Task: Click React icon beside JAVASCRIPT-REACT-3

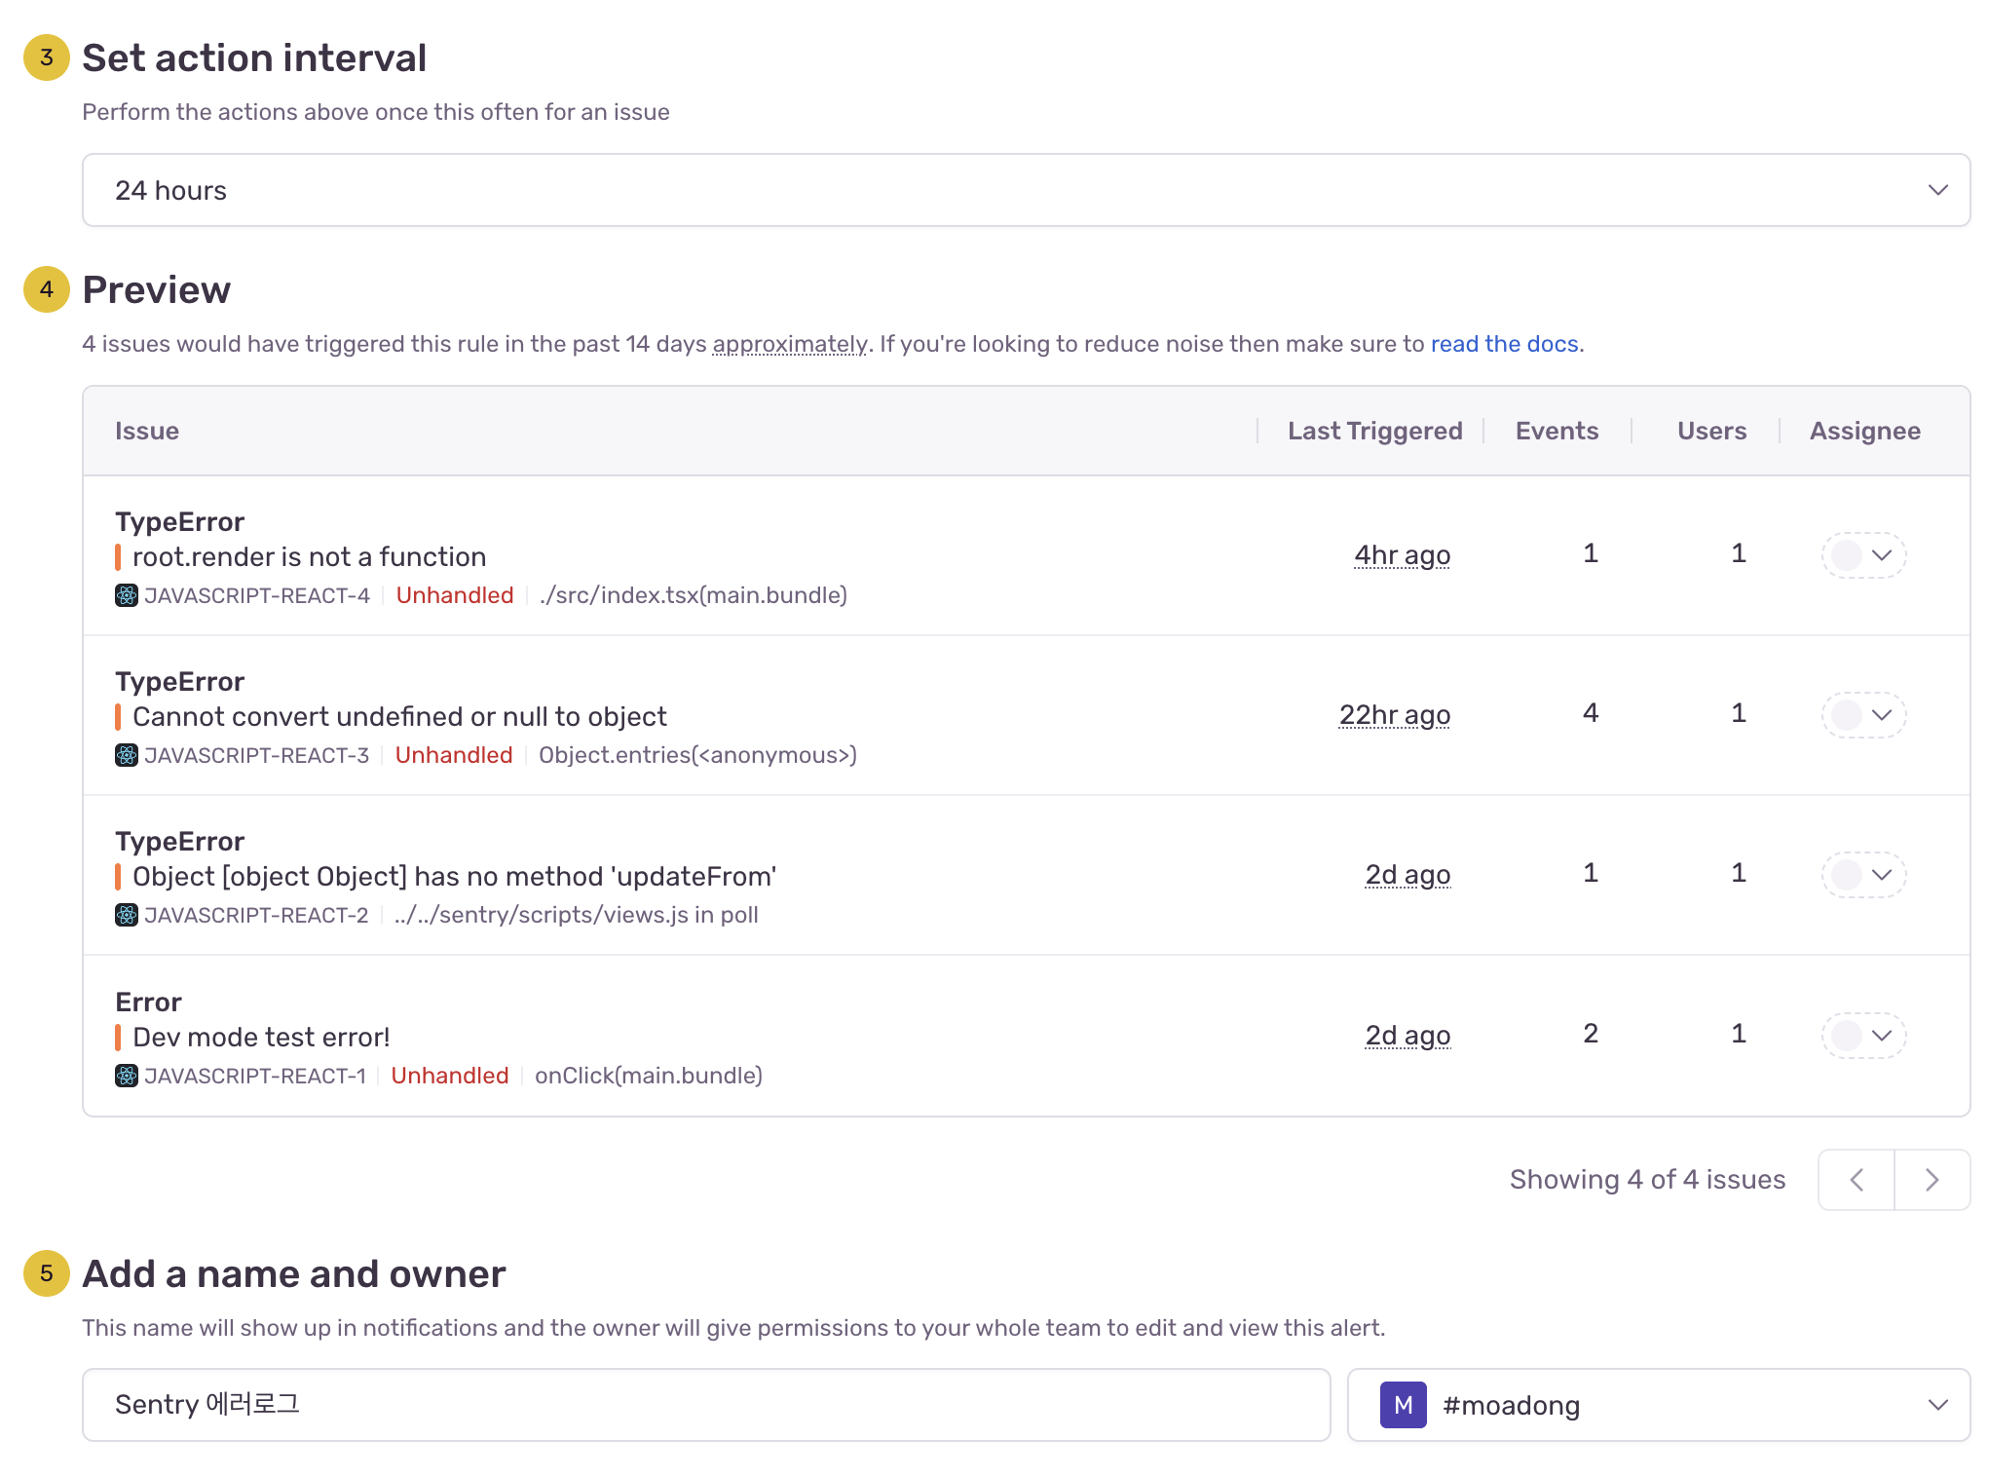Action: 126,755
